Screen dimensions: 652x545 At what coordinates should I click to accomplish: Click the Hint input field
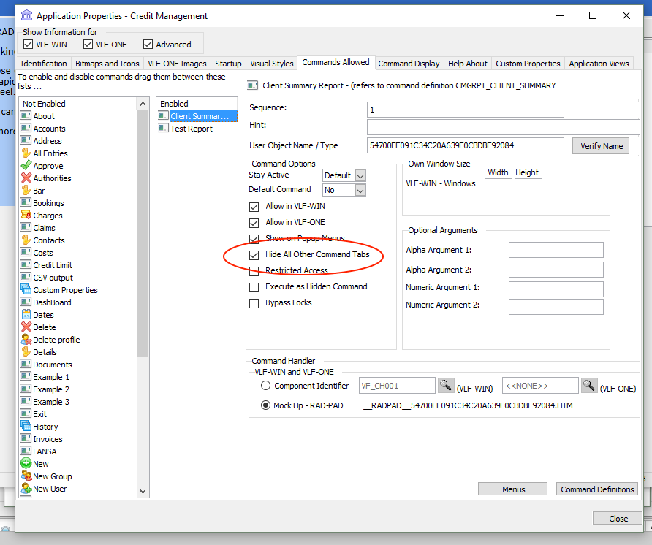coord(503,127)
